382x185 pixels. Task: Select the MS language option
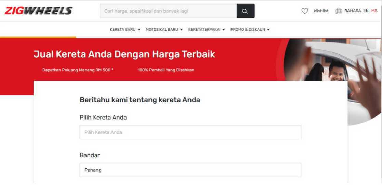click(374, 11)
